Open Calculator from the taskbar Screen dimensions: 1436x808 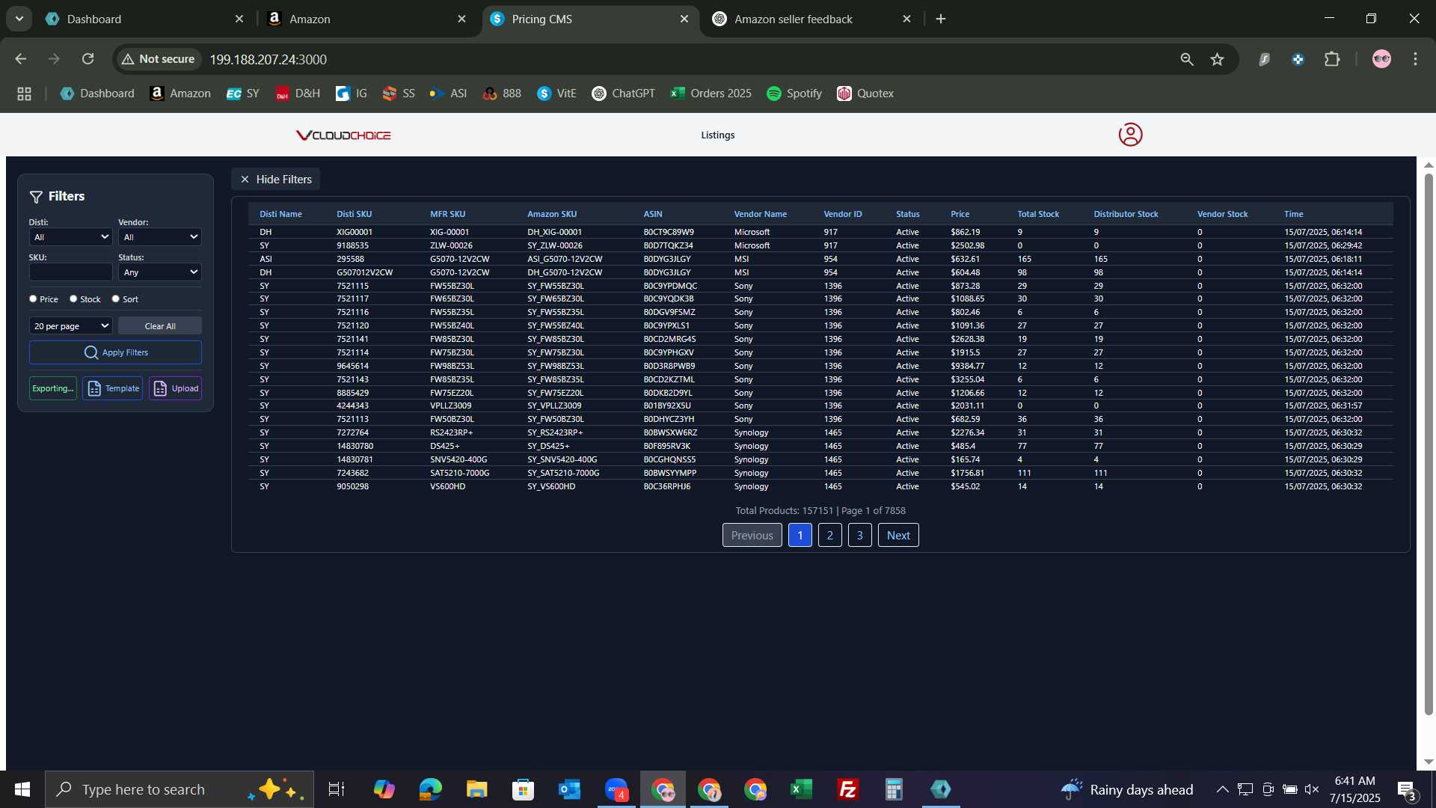pos(894,789)
